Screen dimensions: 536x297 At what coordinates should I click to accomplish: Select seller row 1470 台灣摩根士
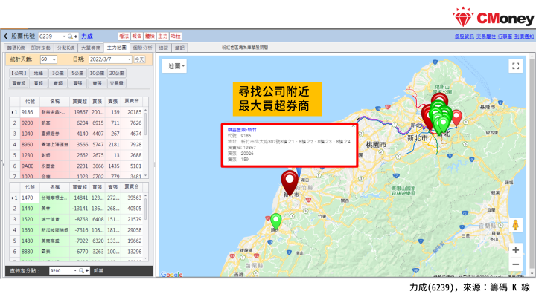(x=77, y=198)
